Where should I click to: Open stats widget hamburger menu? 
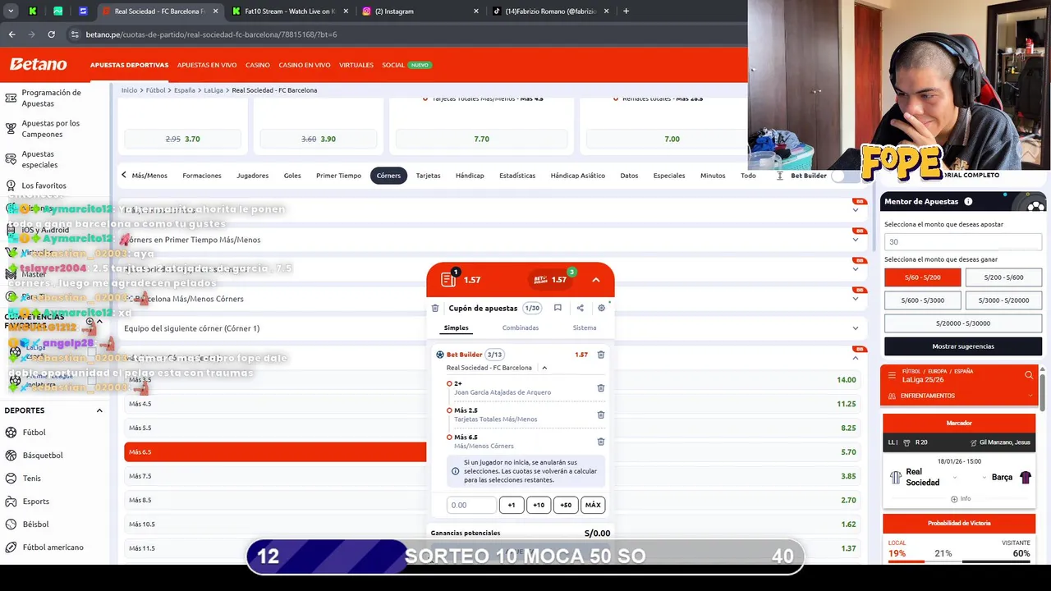tap(892, 375)
